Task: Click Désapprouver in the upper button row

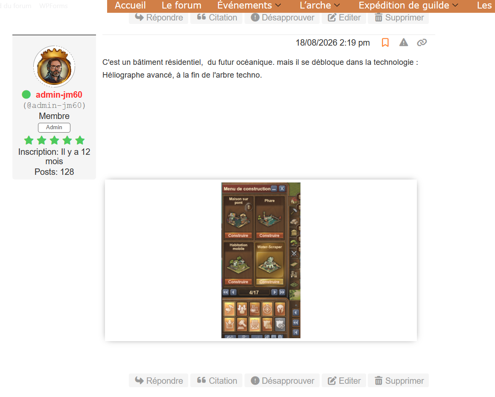Action: [282, 17]
